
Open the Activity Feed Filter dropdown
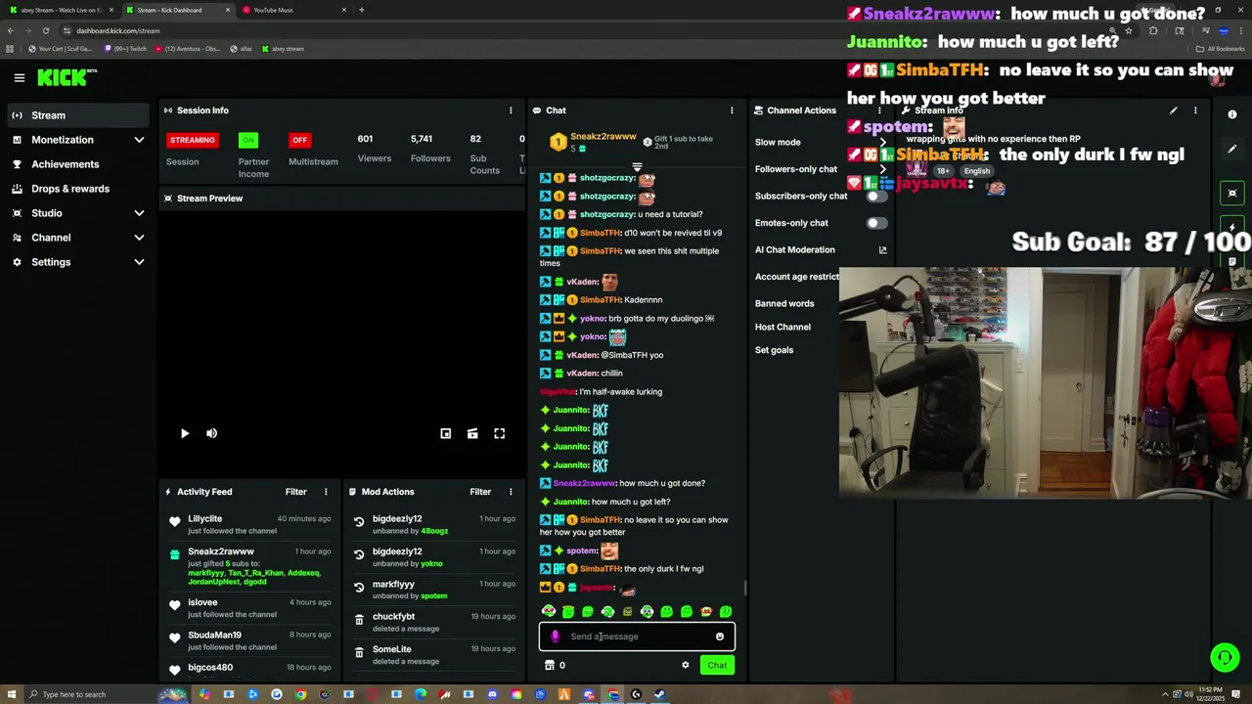click(x=295, y=492)
